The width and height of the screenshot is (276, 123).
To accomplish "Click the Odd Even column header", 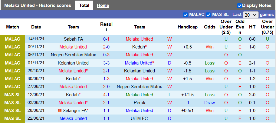I will click(240, 27).
